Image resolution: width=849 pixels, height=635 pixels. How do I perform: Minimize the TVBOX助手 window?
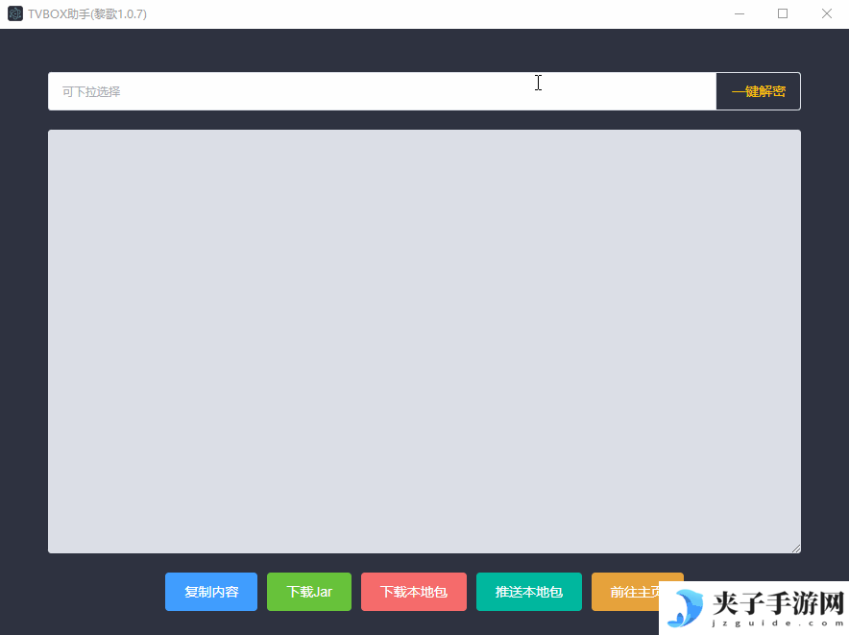tap(740, 13)
